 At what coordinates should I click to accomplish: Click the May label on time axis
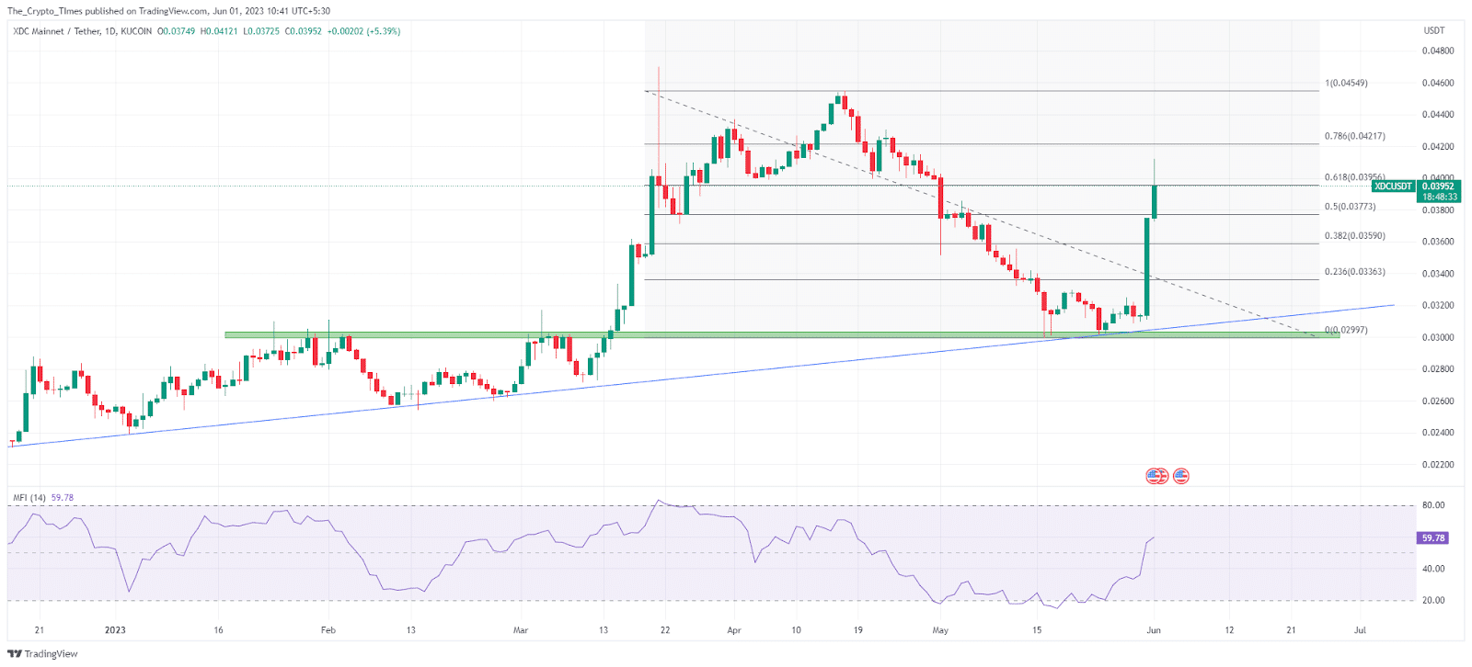tap(940, 630)
